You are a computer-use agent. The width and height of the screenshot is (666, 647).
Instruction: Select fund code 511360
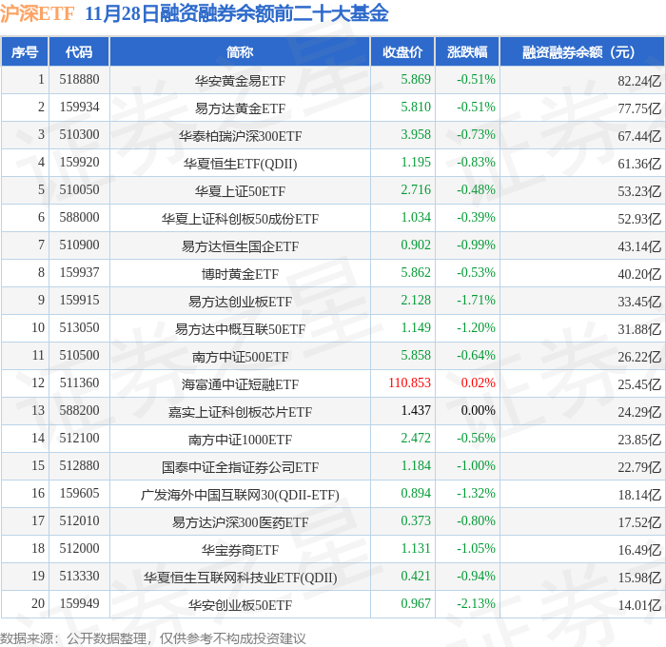[79, 383]
